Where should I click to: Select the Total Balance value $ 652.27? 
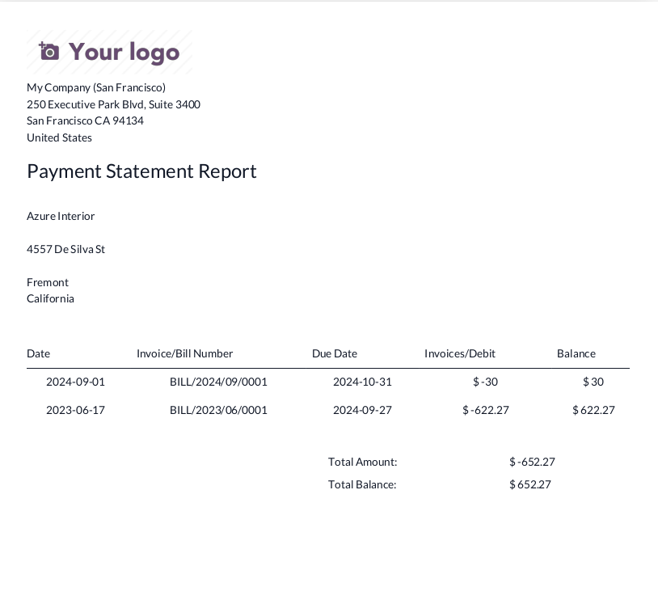coord(529,484)
